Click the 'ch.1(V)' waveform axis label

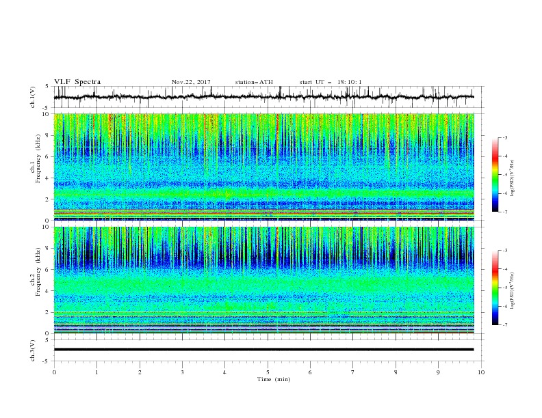(x=33, y=97)
